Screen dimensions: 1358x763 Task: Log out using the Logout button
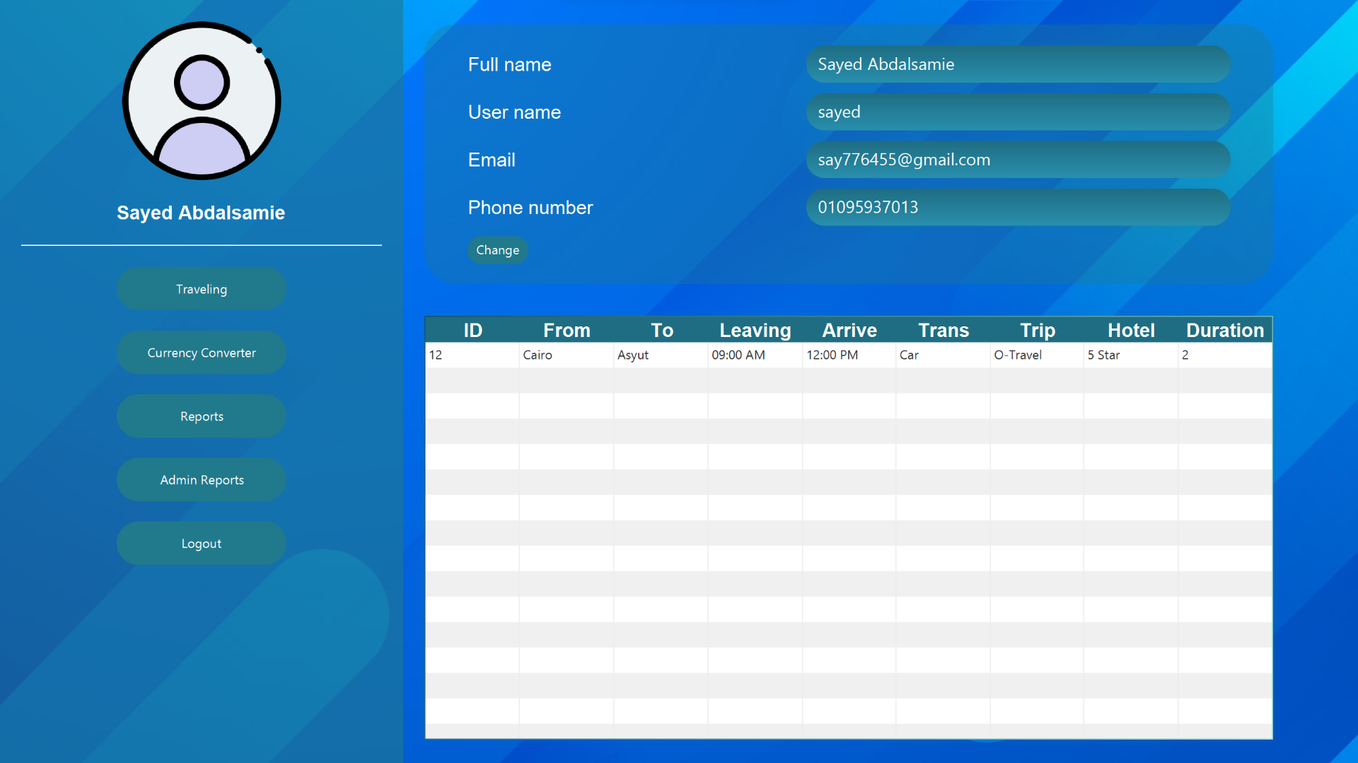click(x=202, y=543)
